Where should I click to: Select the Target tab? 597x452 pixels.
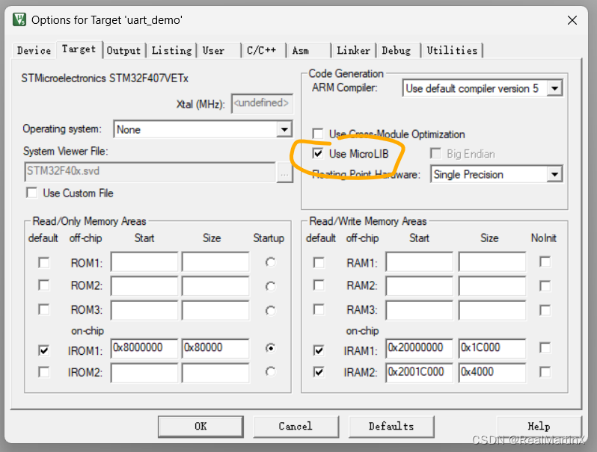click(79, 49)
